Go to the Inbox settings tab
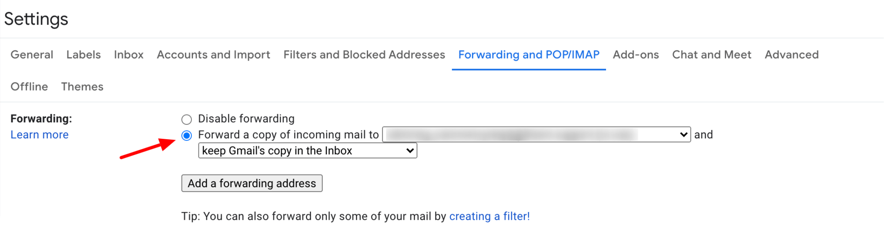Viewport: 891px width, 232px height. (129, 55)
